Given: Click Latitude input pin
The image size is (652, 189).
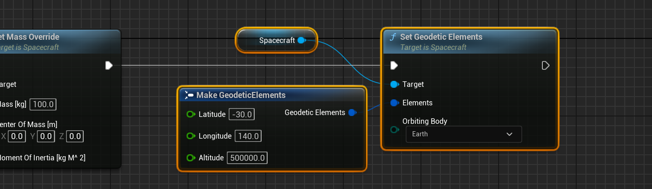Looking at the screenshot, I should point(191,115).
